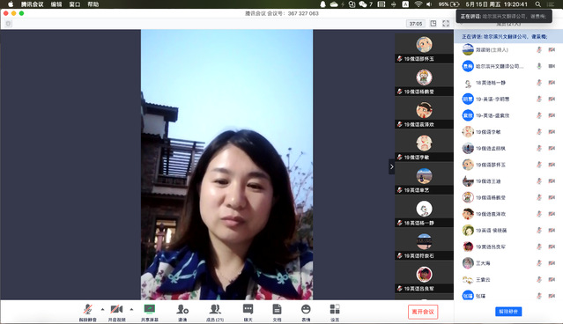Turn on video with the camera button
Screen dimensions: 563x324
tap(116, 312)
